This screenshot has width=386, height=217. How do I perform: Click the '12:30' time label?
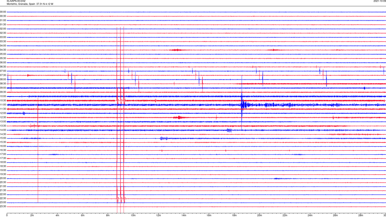[3, 117]
